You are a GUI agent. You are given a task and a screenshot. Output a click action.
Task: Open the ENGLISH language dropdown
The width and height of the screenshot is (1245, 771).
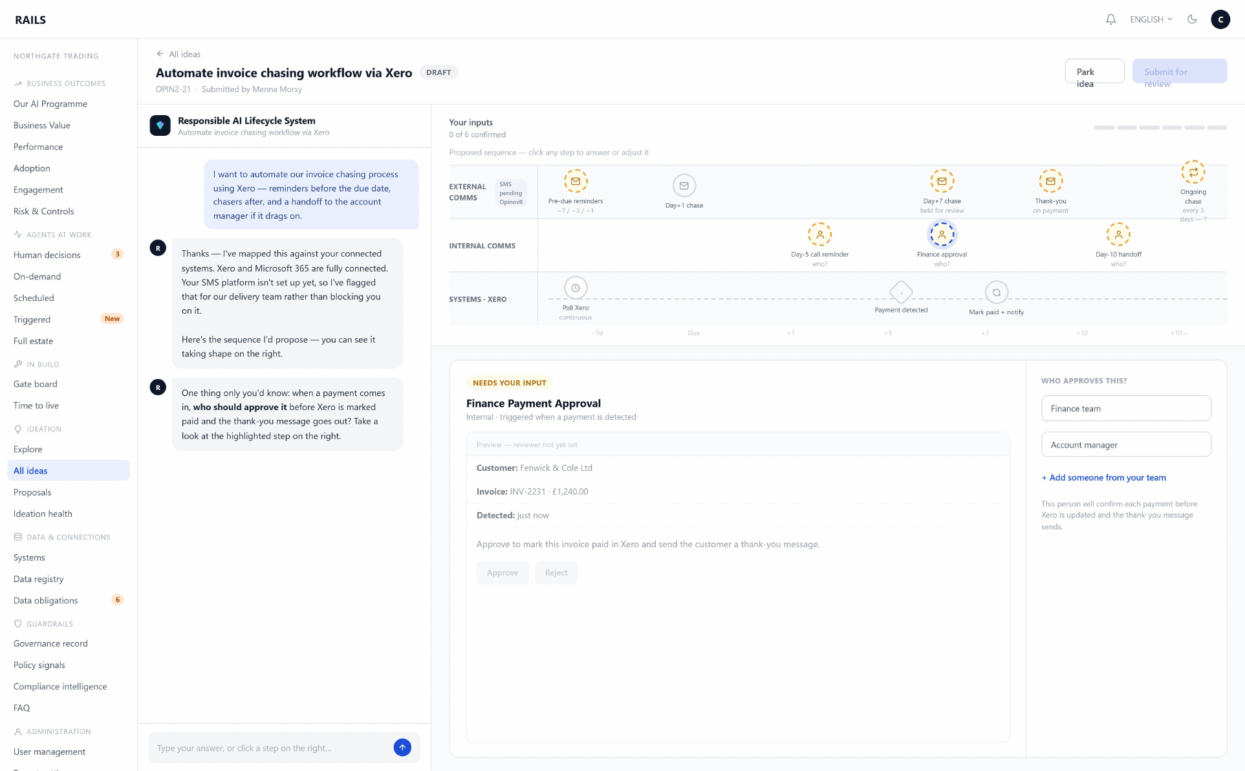[x=1151, y=19]
